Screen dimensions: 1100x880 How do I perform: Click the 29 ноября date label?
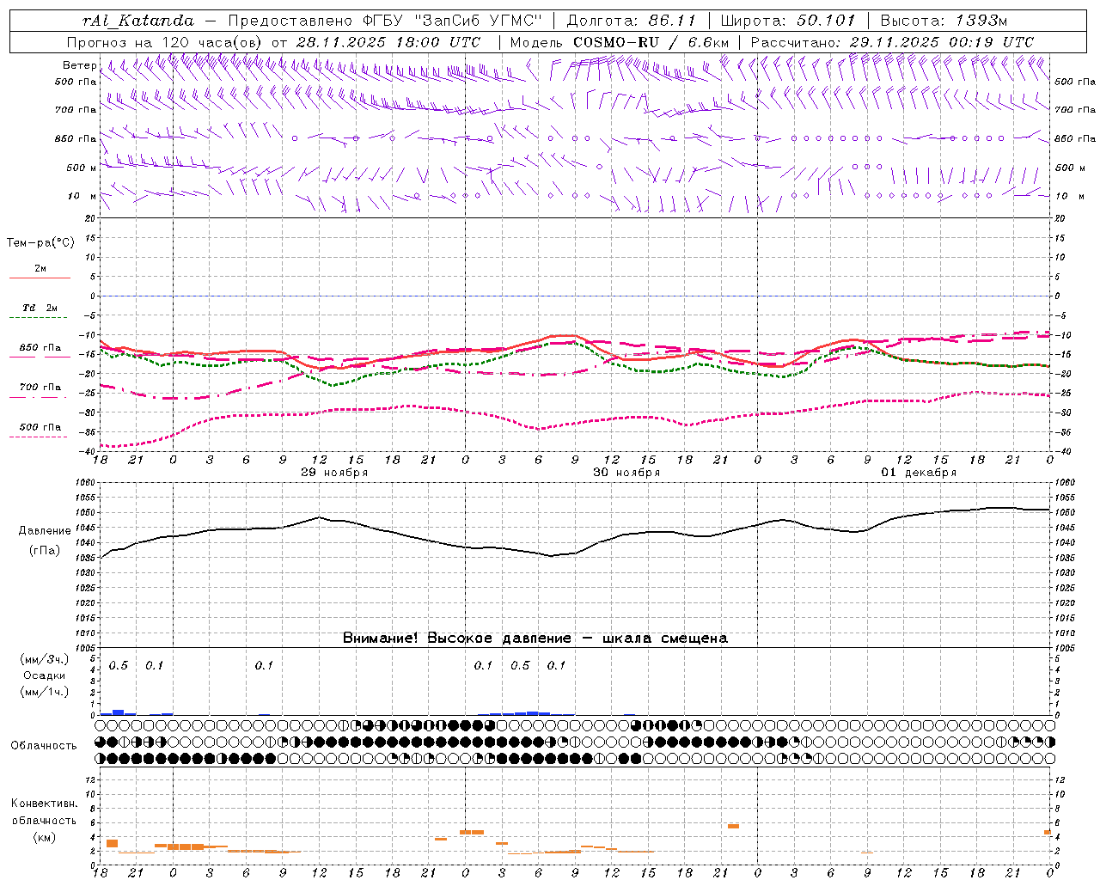[334, 473]
